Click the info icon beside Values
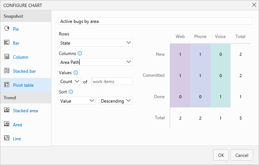259x165 pixels. [x=75, y=73]
